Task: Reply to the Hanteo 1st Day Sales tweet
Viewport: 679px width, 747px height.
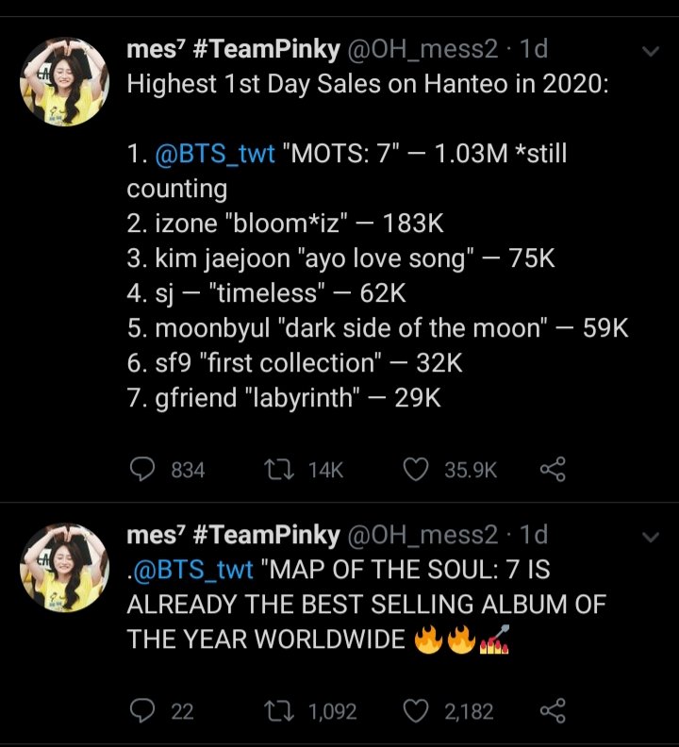Action: tap(141, 469)
